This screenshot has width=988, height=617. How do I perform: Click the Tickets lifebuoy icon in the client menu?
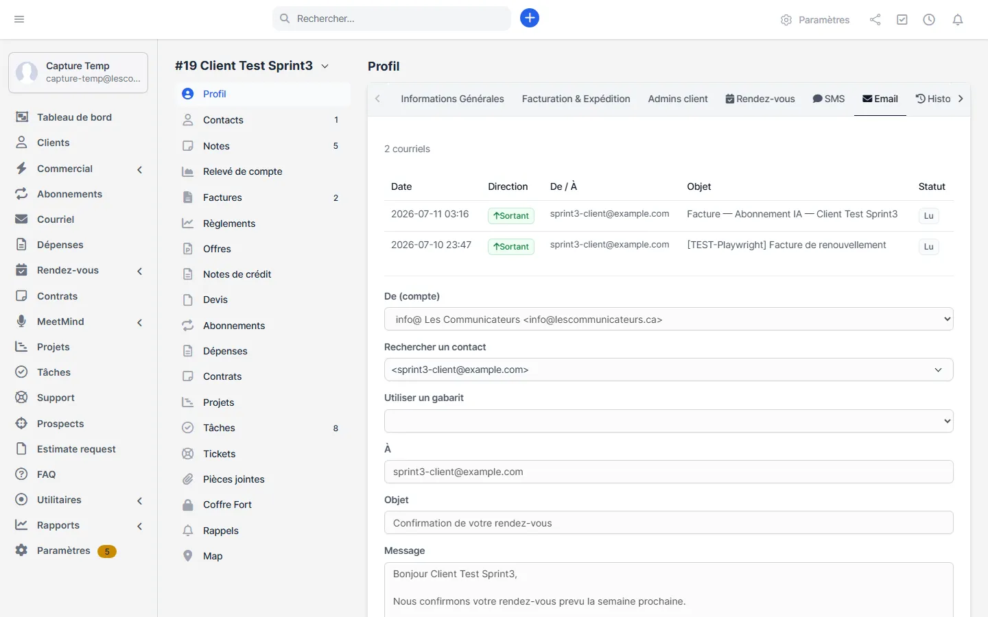tap(188, 454)
